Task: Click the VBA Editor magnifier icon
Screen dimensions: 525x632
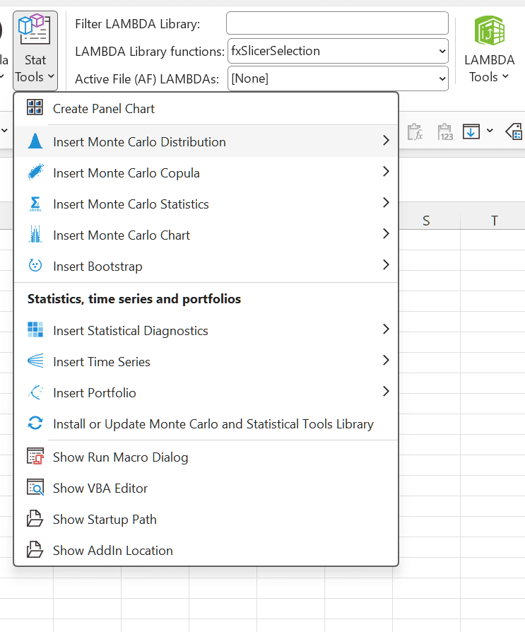Action: (x=35, y=487)
